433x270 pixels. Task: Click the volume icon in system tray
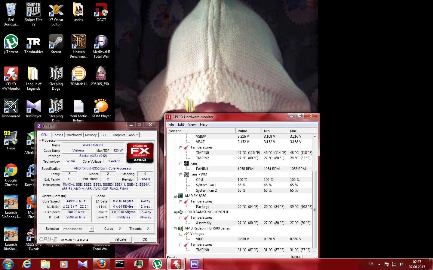pos(401,264)
